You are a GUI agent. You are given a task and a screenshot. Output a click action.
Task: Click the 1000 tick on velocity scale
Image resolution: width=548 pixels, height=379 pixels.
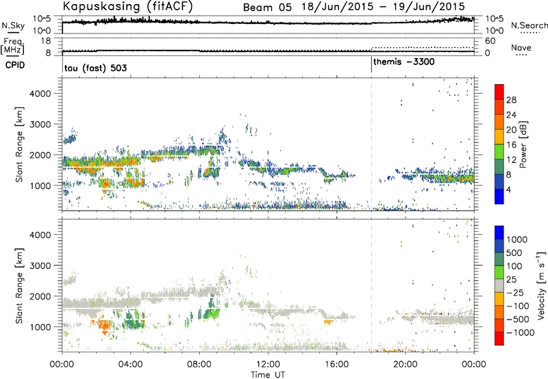517,239
